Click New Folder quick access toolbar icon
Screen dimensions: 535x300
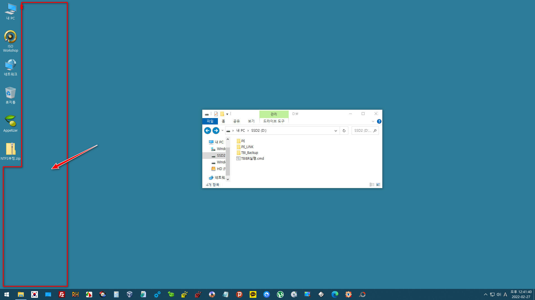pyautogui.click(x=222, y=114)
